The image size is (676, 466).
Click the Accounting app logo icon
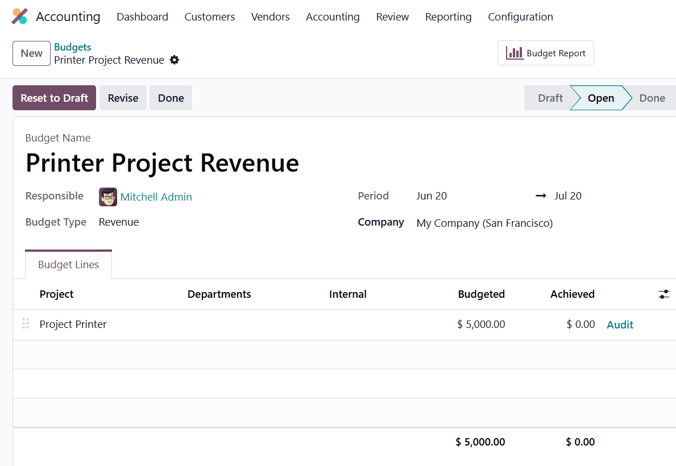[19, 16]
